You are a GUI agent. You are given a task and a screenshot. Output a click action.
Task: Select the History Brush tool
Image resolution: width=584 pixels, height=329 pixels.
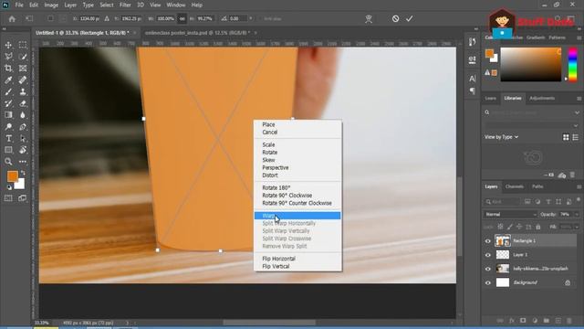(8, 103)
